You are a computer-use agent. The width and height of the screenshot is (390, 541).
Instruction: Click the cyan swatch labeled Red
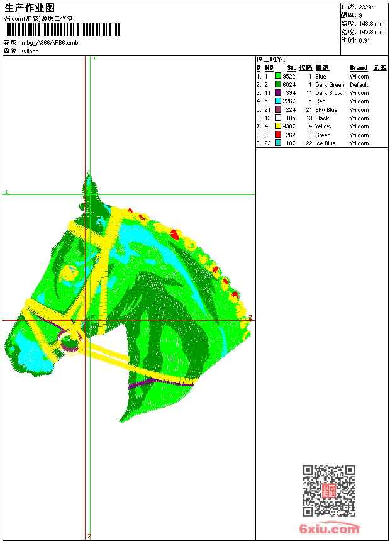click(x=277, y=101)
